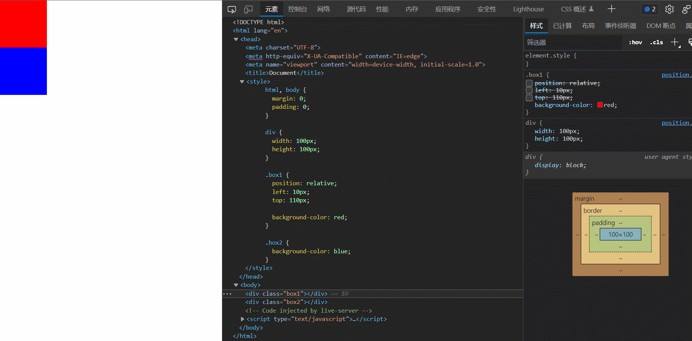The height and width of the screenshot is (341, 692).
Task: Collapse the head element node
Action: point(236,39)
